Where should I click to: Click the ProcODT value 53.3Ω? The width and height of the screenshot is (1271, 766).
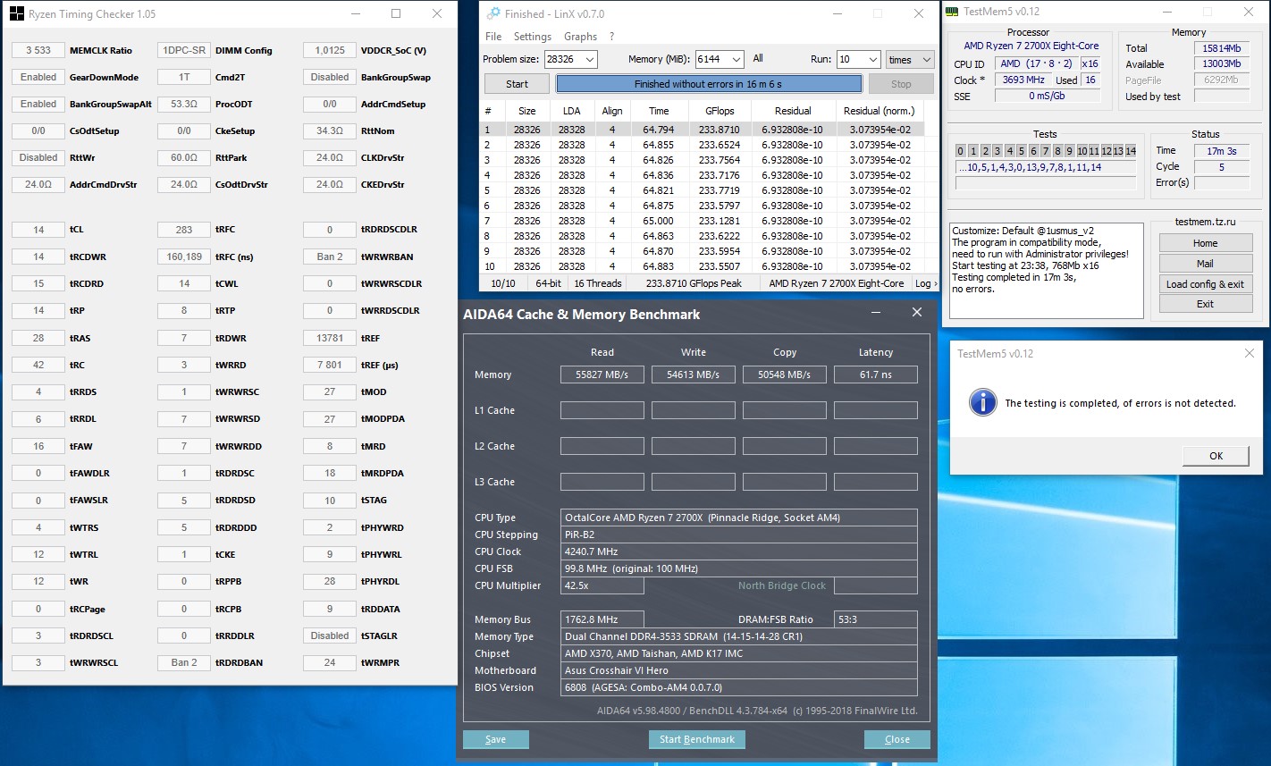(x=184, y=104)
